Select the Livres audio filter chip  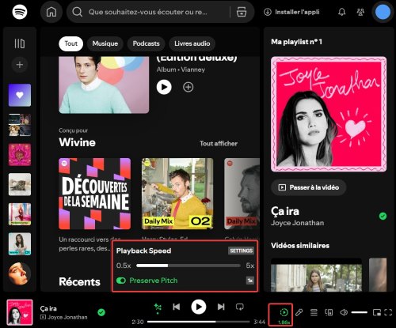tap(192, 43)
